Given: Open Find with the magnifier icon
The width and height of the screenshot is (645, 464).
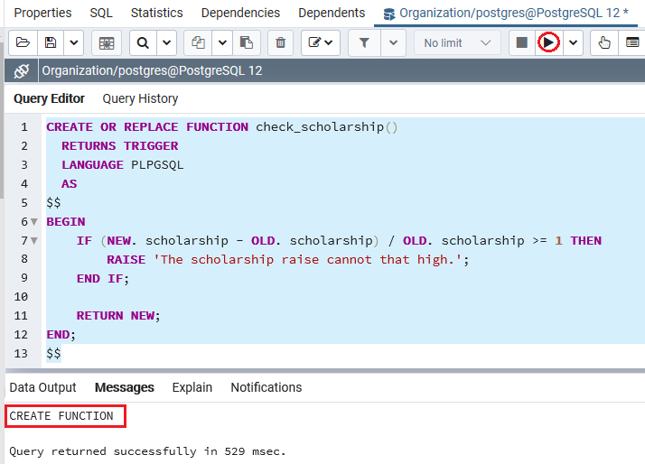Looking at the screenshot, I should click(143, 42).
